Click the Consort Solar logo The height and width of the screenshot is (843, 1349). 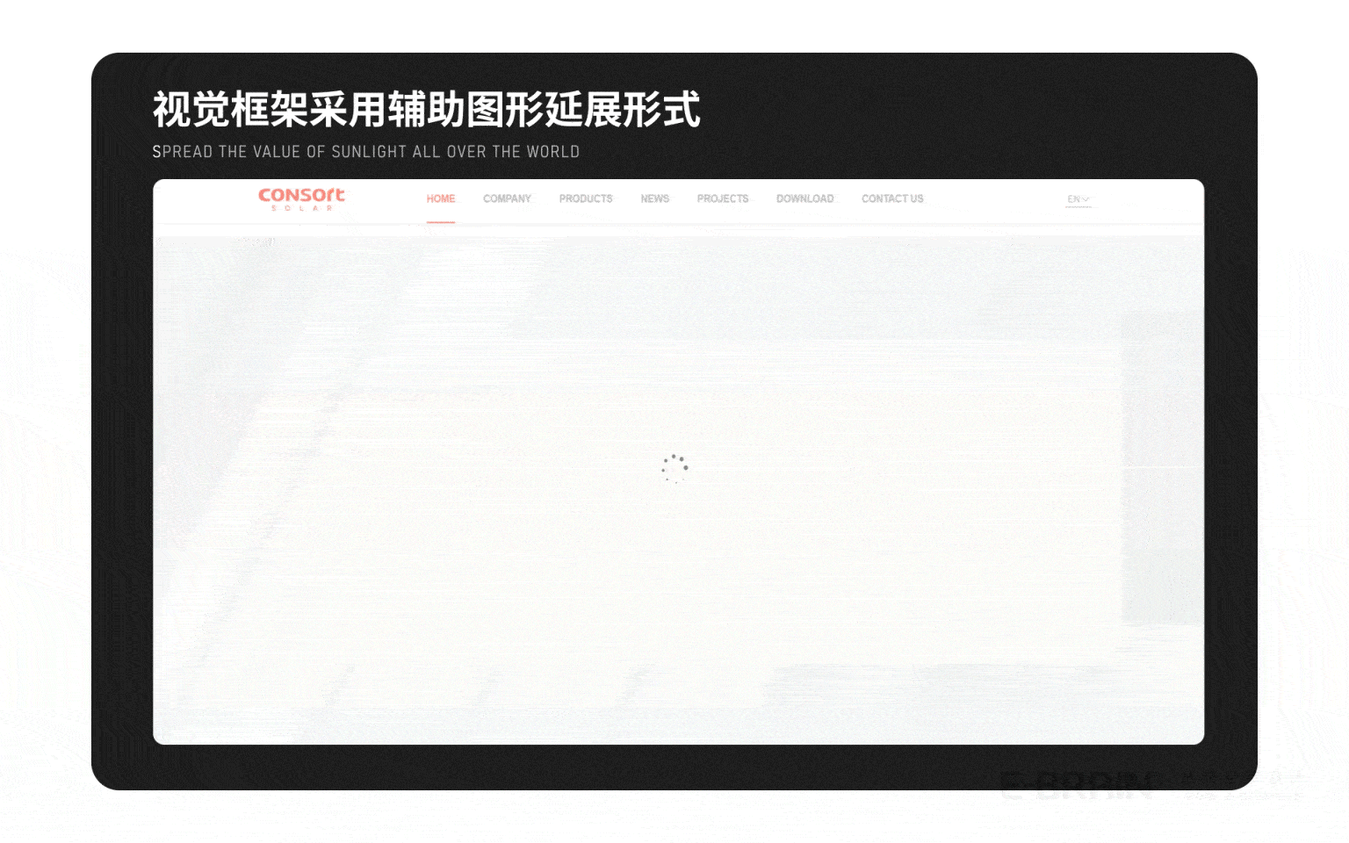301,195
